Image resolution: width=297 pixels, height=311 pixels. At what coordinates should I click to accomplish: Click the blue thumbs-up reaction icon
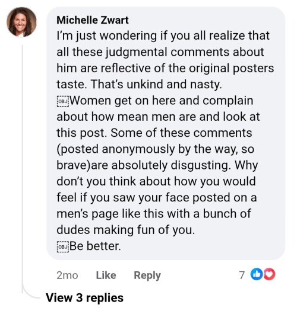tap(257, 274)
